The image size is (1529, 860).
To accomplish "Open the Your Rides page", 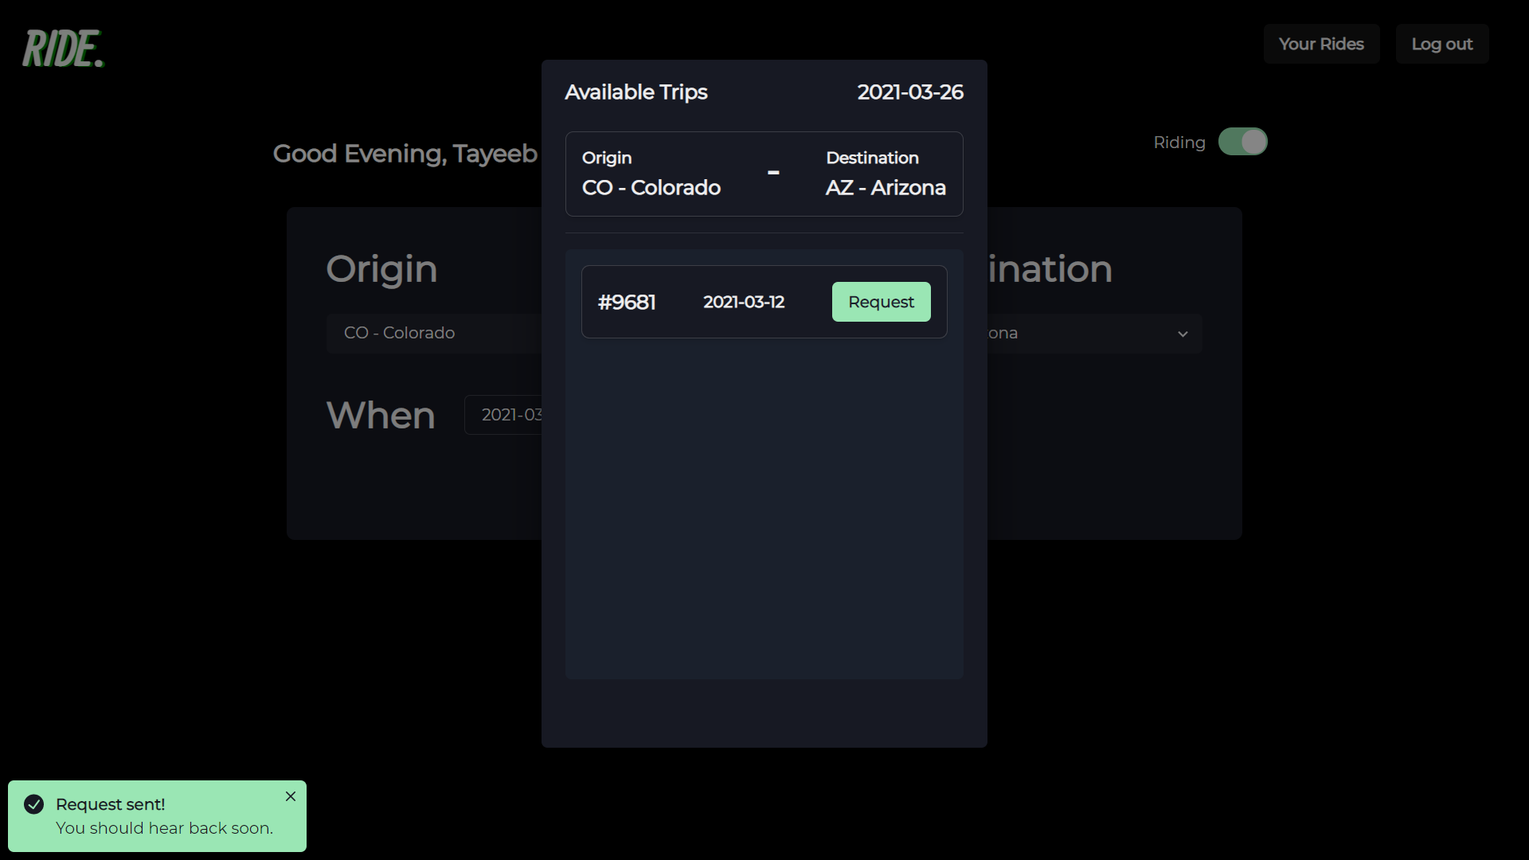I will tap(1321, 44).
